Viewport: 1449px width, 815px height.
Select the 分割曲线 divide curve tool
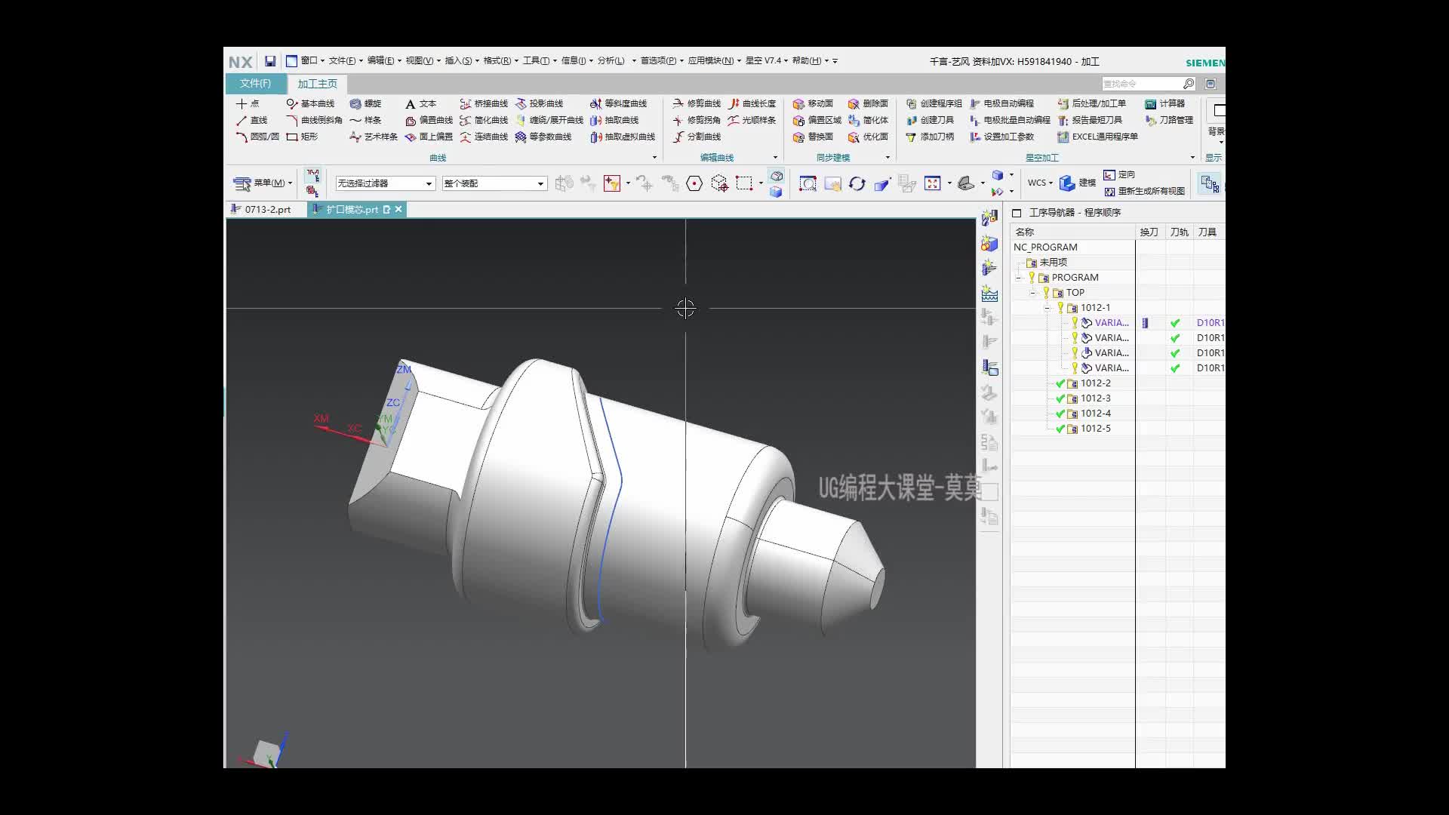click(x=697, y=137)
